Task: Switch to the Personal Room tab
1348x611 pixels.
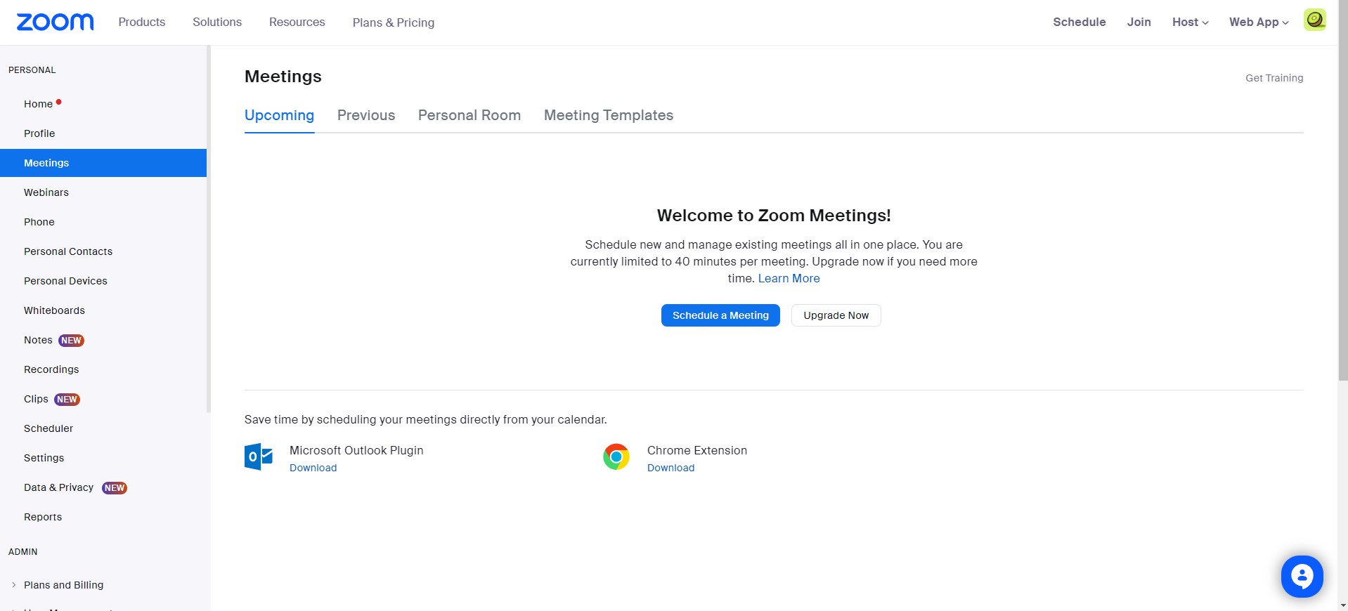Action: (x=469, y=115)
